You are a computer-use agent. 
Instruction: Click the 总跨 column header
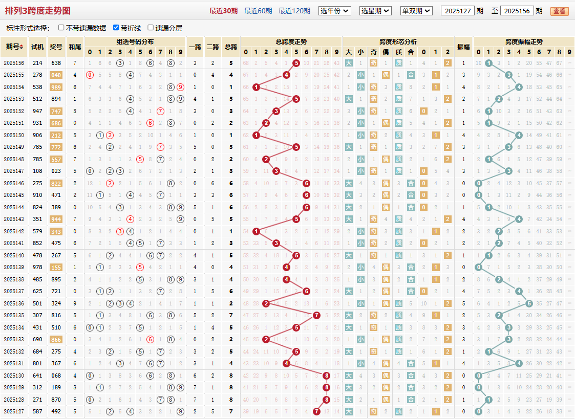coord(231,47)
